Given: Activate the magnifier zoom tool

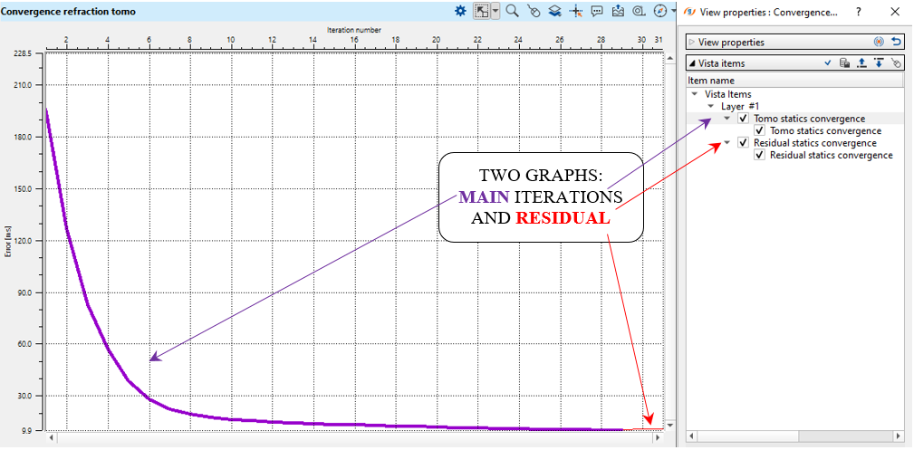Looking at the screenshot, I should [x=512, y=11].
